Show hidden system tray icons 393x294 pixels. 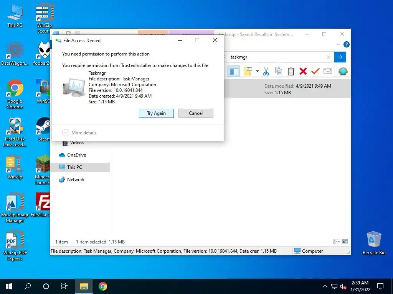tap(325, 286)
